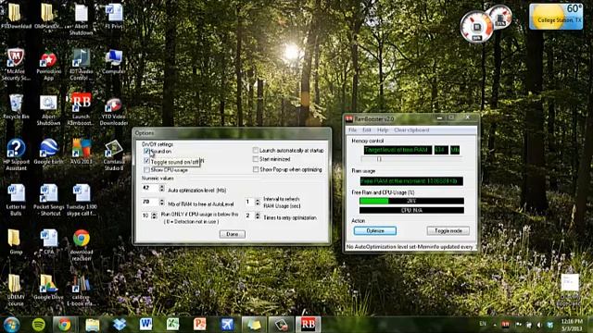Open Letter to Bulls document
Viewport: 593px width, 333px height.
click(x=16, y=200)
